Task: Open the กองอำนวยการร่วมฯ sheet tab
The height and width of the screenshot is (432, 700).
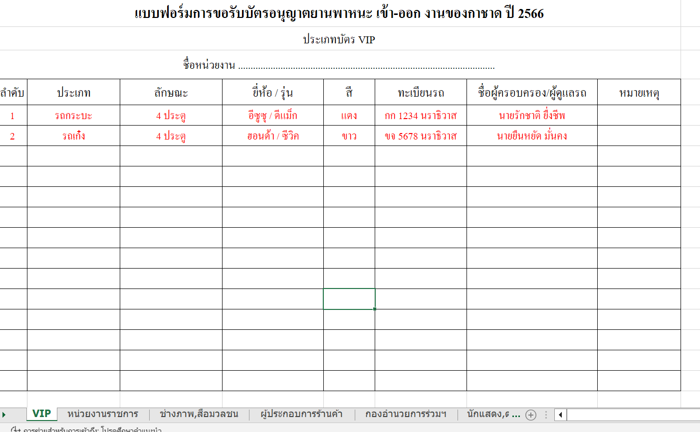Action: click(x=406, y=414)
